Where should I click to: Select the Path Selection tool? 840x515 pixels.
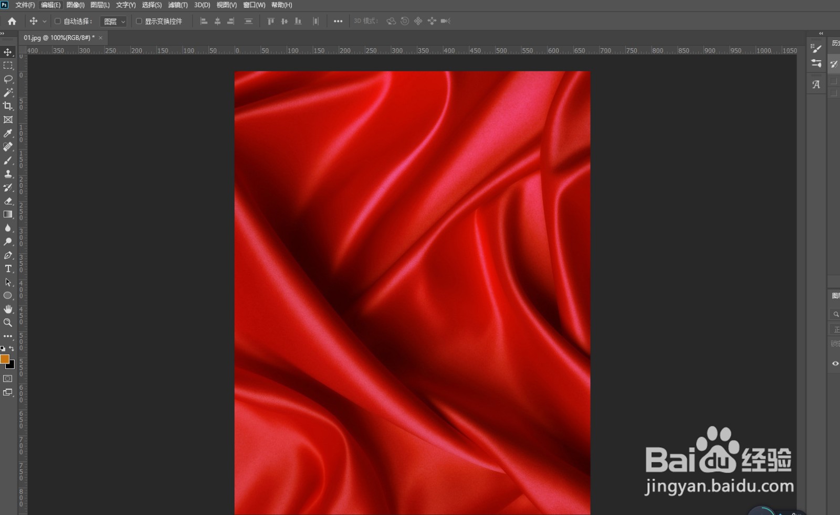click(8, 282)
